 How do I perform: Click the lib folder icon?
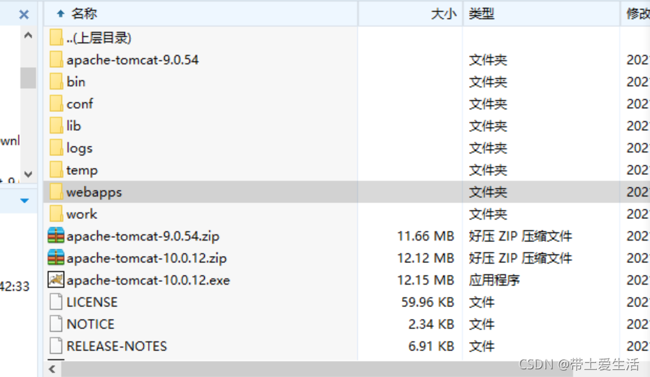click(x=56, y=126)
